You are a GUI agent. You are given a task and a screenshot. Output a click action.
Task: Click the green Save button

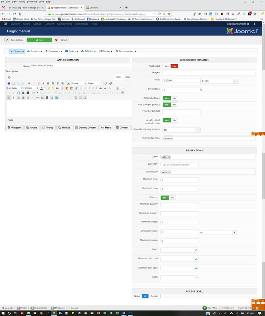pos(39,40)
